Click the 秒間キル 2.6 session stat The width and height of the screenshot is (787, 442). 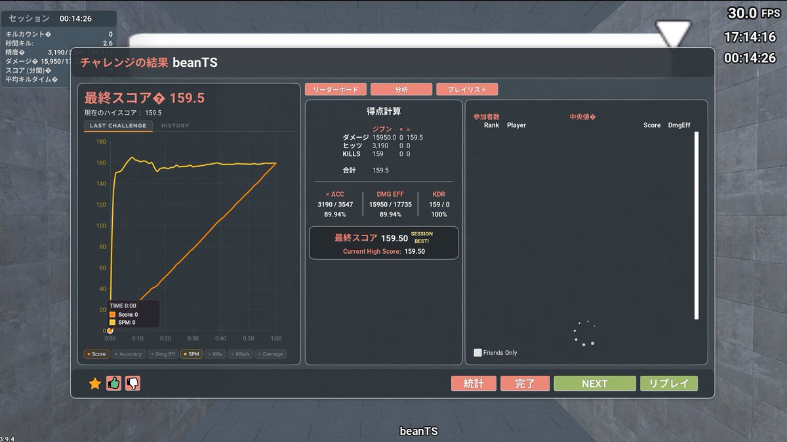(59, 43)
